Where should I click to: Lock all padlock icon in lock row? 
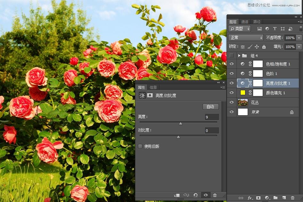(x=264, y=47)
